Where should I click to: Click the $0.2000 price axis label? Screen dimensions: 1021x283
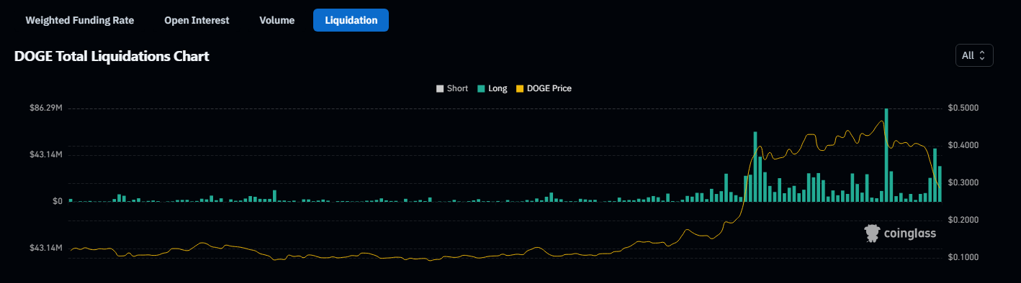point(964,219)
